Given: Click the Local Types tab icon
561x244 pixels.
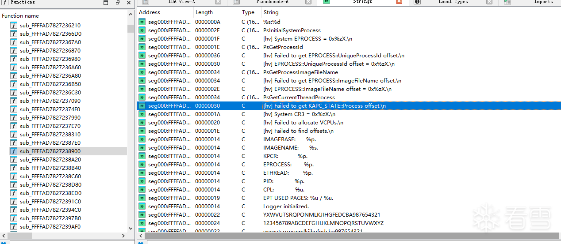Looking at the screenshot, I should coord(417,2).
